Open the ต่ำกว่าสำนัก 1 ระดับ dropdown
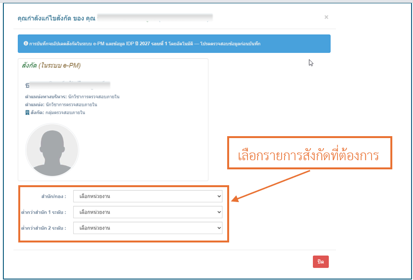Screen dimensions: 413x280 coord(148,212)
